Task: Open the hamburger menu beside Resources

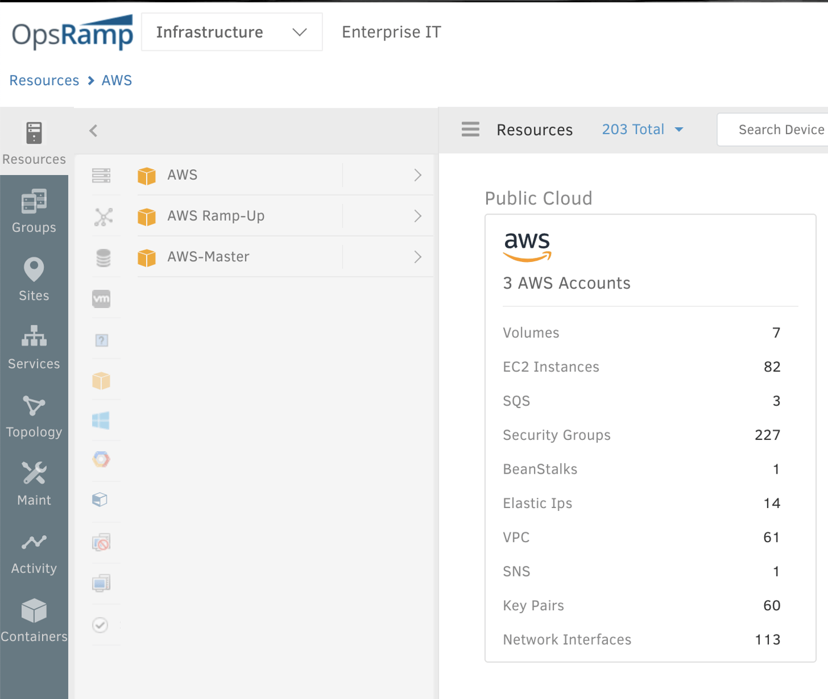Action: pyautogui.click(x=470, y=129)
